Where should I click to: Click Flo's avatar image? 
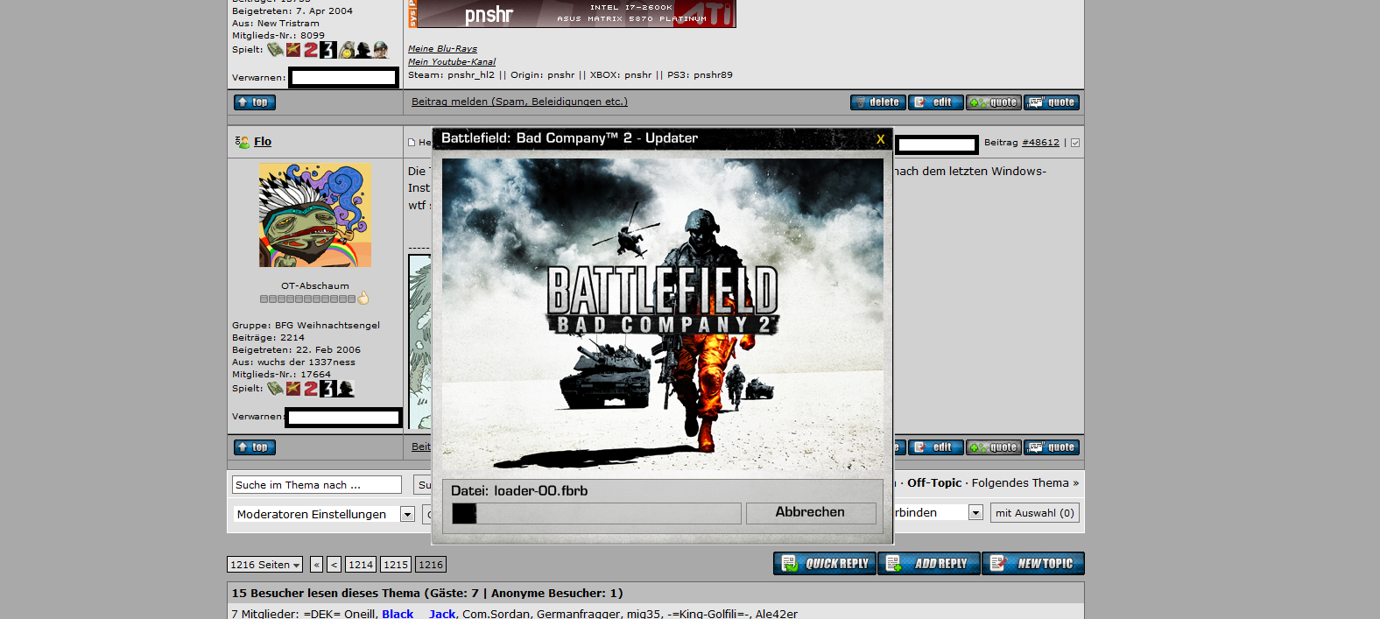pos(314,215)
